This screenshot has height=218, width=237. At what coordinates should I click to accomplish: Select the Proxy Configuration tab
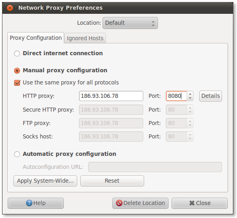click(36, 38)
